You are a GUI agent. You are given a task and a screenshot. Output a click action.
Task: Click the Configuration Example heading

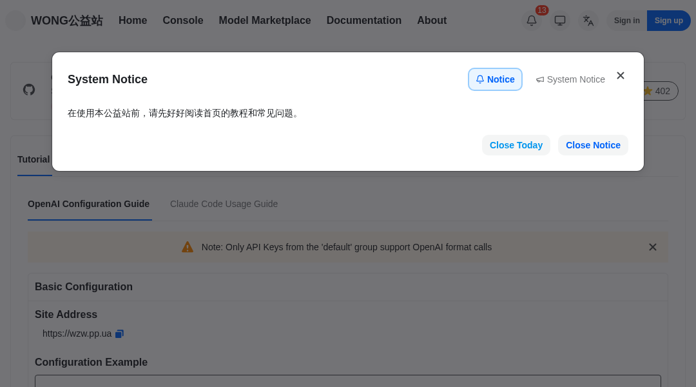pyautogui.click(x=91, y=362)
